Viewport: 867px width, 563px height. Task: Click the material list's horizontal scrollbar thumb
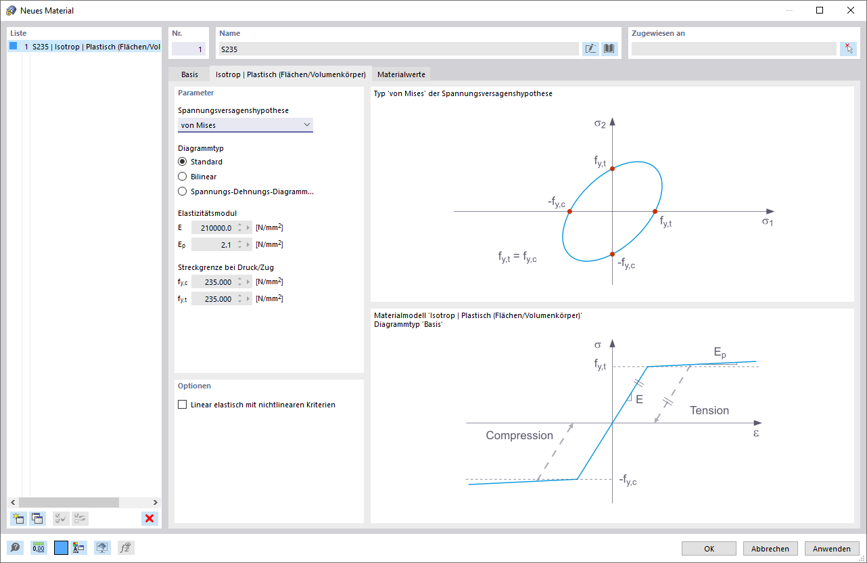(x=68, y=502)
